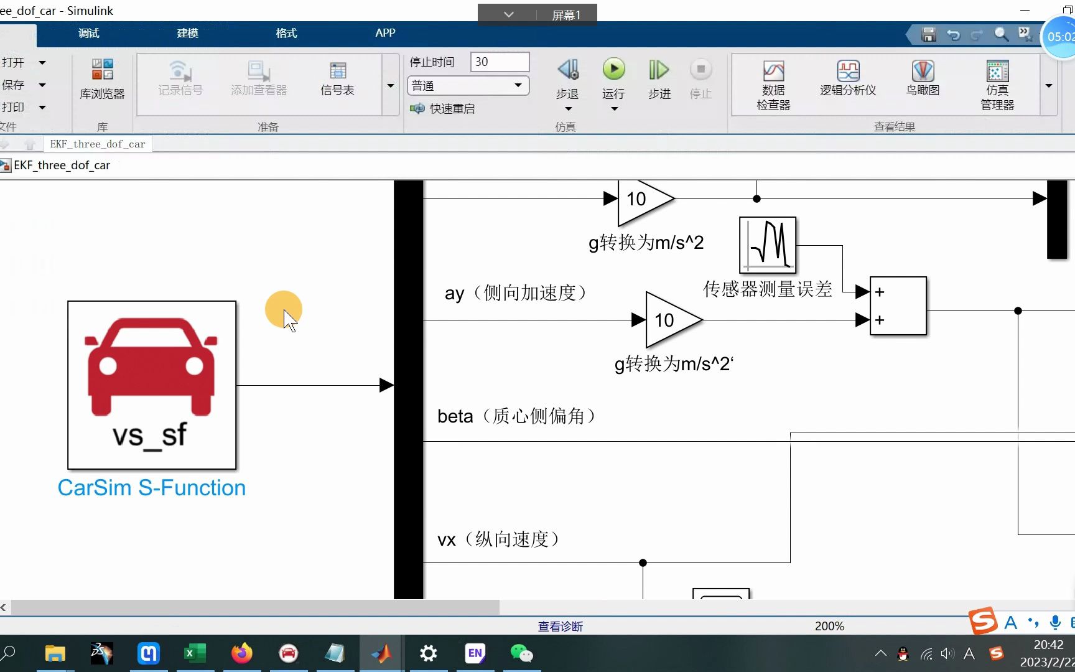Click the Undo icon in quick access toolbar
Image resolution: width=1075 pixels, height=672 pixels.
pos(953,35)
